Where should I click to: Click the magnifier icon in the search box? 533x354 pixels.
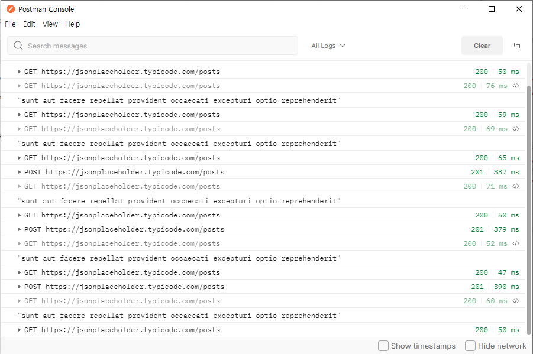click(18, 46)
